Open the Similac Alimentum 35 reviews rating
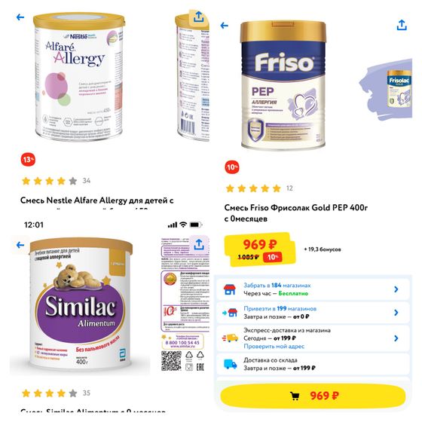 click(x=56, y=393)
